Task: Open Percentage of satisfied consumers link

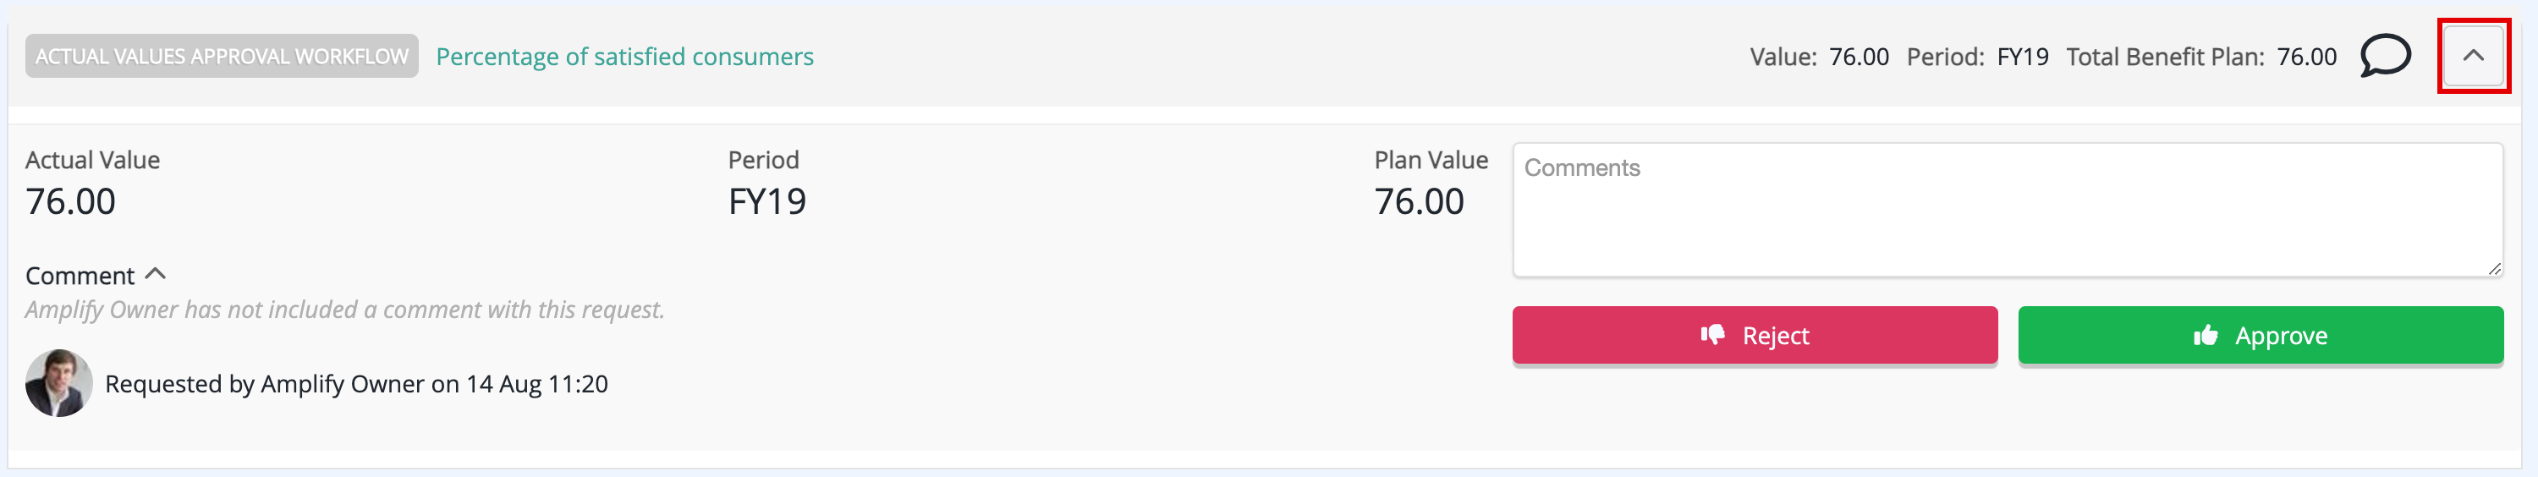Action: (624, 58)
